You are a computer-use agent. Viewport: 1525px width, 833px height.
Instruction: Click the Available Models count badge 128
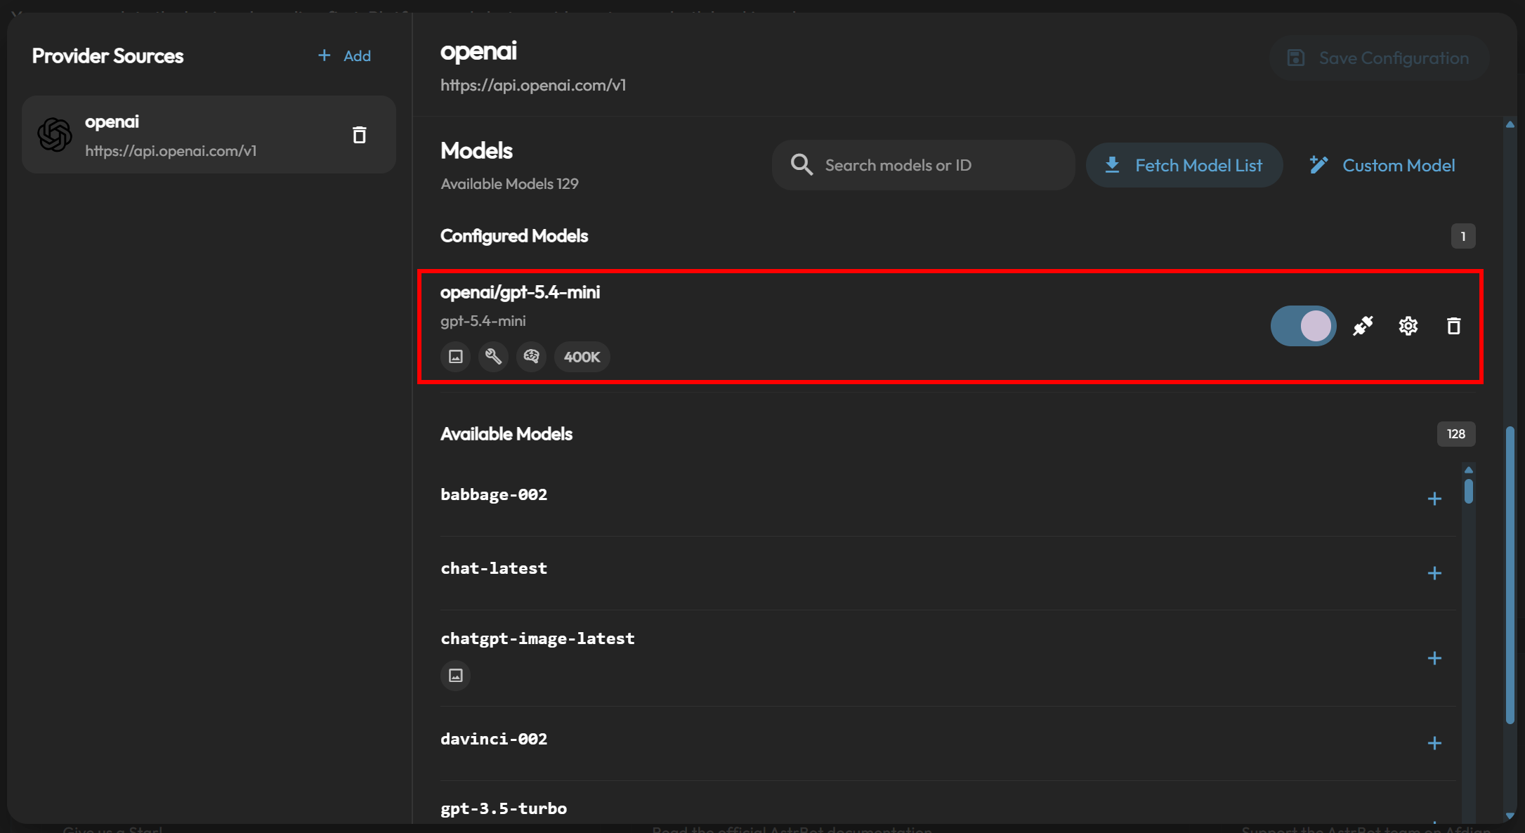1455,434
